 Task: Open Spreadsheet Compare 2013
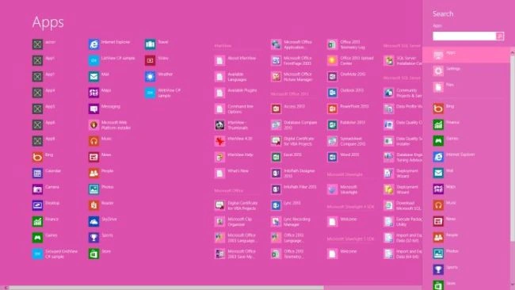click(x=346, y=141)
